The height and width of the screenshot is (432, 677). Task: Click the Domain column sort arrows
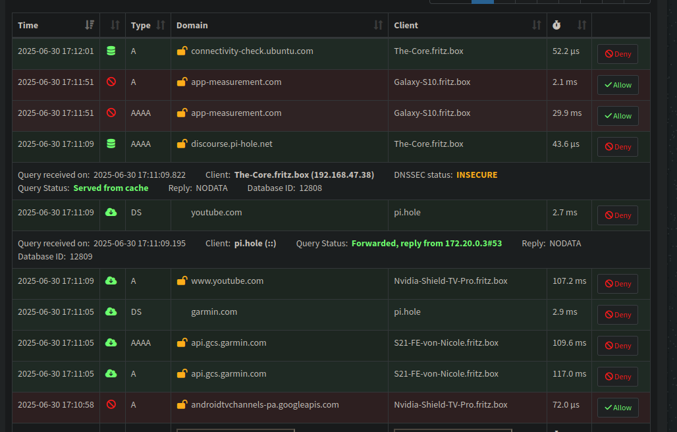[378, 25]
